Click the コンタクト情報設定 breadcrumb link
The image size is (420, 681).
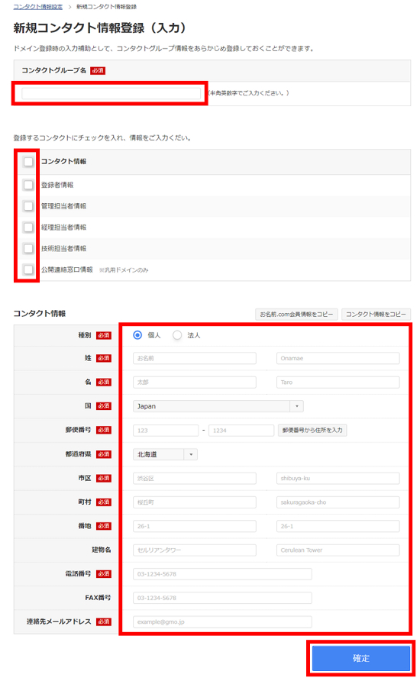click(x=37, y=7)
